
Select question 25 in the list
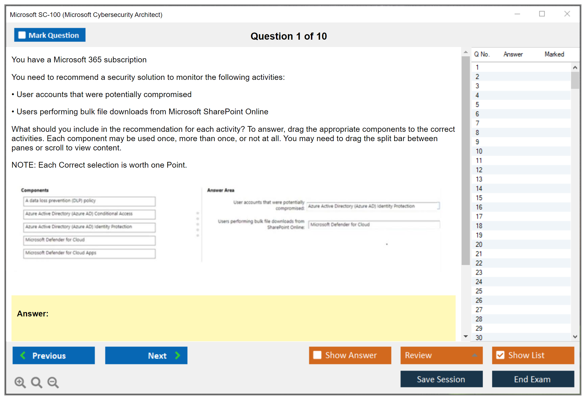pyautogui.click(x=479, y=291)
